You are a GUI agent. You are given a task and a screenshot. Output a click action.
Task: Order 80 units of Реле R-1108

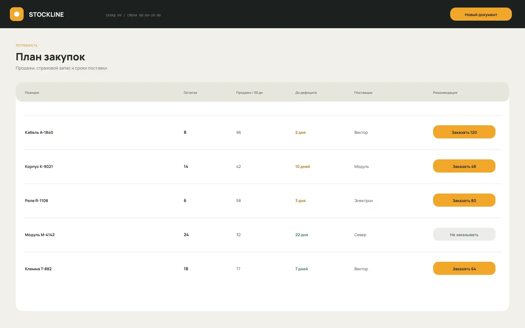[464, 200]
